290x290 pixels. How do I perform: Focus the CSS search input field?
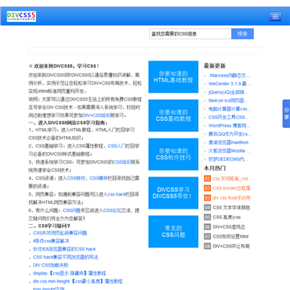click(190, 34)
